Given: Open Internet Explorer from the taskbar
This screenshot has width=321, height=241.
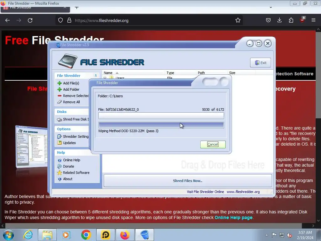Looking at the screenshot, I should pyautogui.click(x=28, y=235).
